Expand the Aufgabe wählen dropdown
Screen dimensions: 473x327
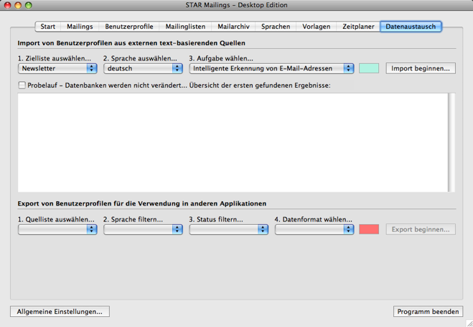tap(271, 68)
